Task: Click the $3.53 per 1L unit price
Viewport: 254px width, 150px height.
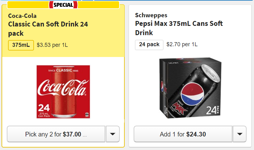Action: [x=52, y=45]
